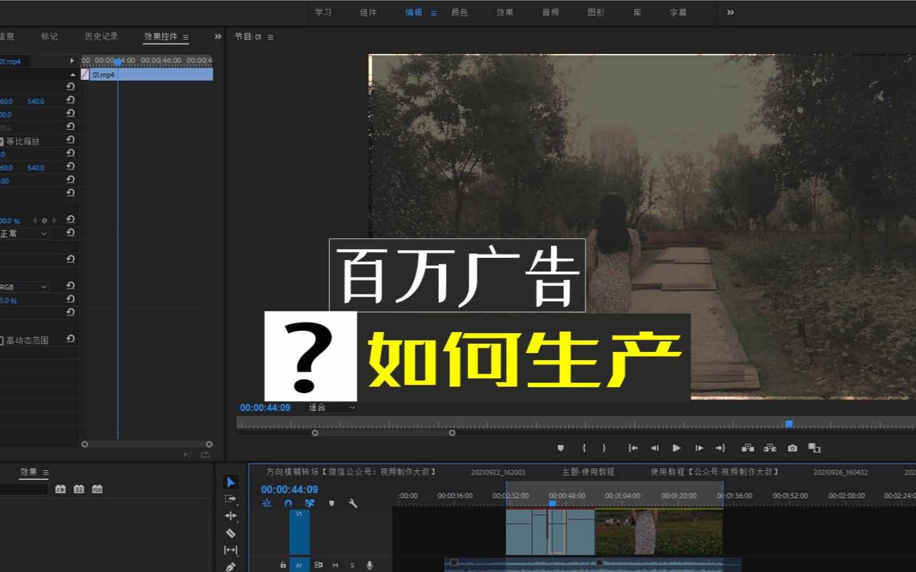Click the Comparison View icon under the program monitor

(x=815, y=448)
